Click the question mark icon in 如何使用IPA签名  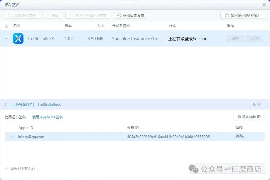pos(227,16)
